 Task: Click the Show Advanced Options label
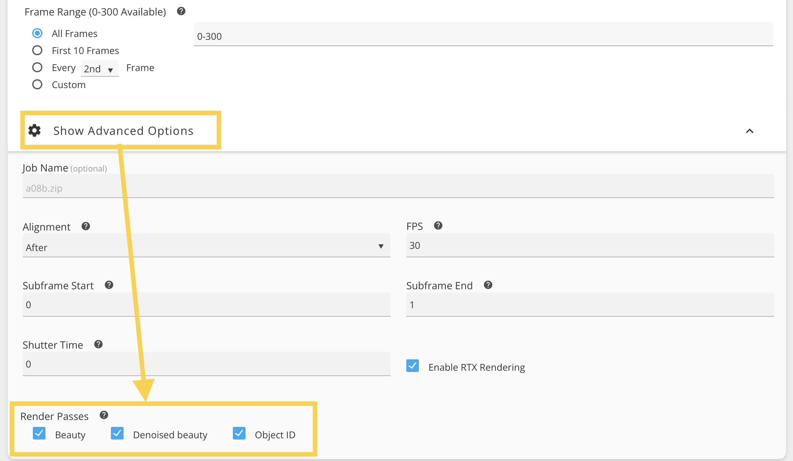123,131
